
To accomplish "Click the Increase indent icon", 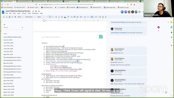I will [x=103, y=17].
